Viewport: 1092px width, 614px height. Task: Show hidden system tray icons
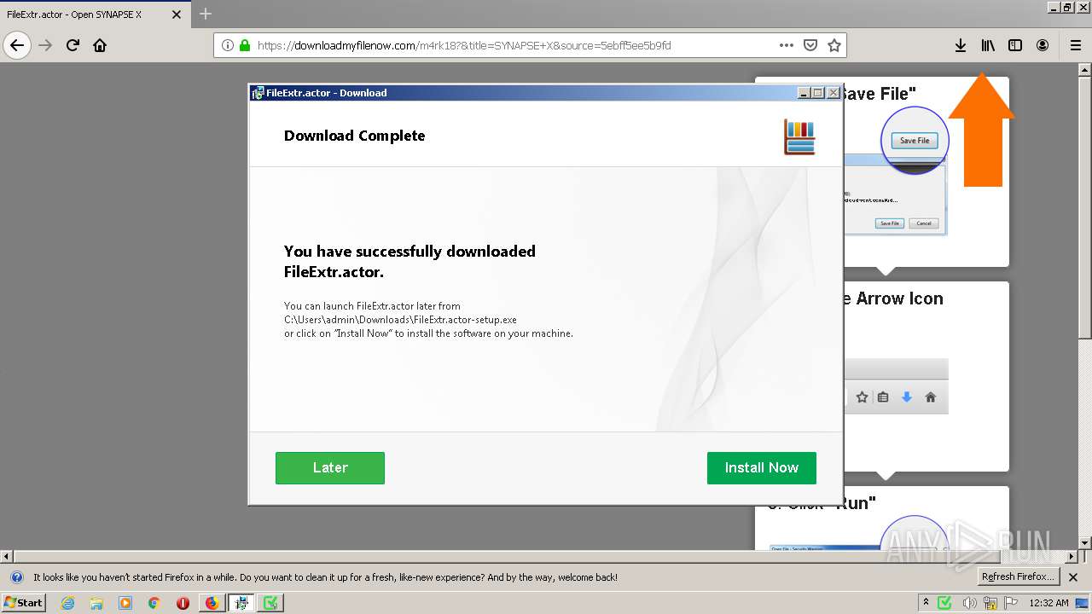pos(926,603)
